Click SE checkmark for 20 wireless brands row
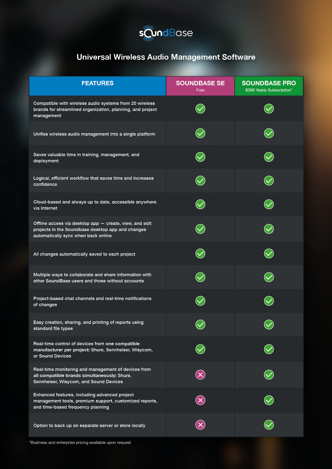332x469 pixels. click(x=200, y=109)
